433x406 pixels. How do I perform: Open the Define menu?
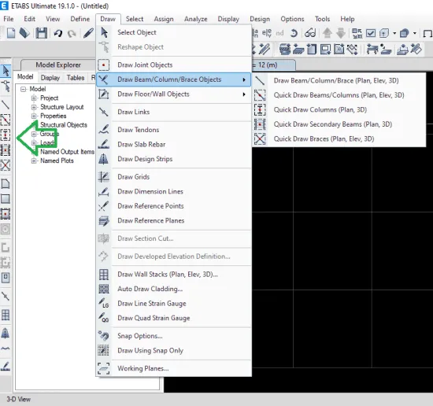tap(80, 19)
